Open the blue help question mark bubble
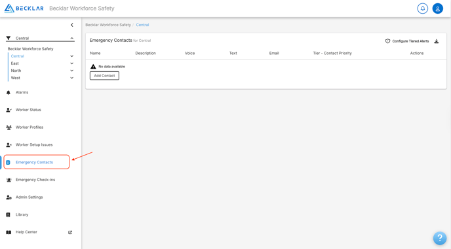Viewport: 451px width, 249px height. (440, 238)
